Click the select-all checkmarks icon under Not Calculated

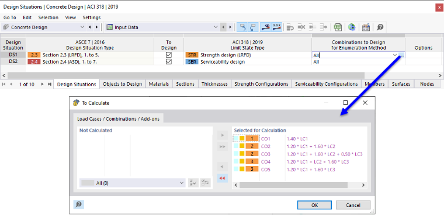tap(193, 183)
